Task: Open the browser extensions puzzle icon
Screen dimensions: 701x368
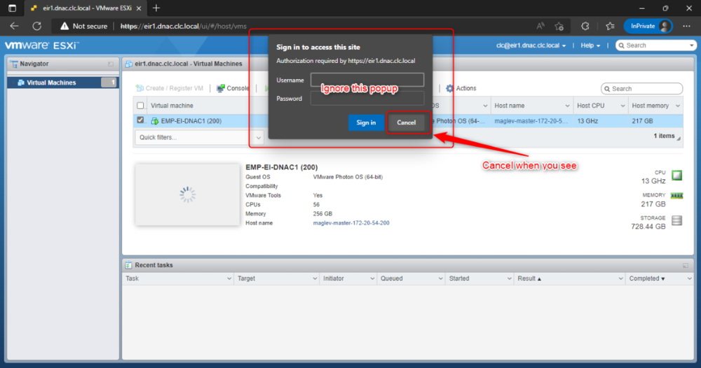Action: 585,26
